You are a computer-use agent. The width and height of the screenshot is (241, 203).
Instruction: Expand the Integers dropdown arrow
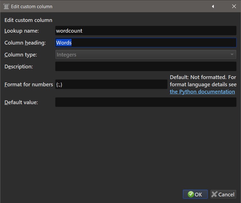point(232,55)
